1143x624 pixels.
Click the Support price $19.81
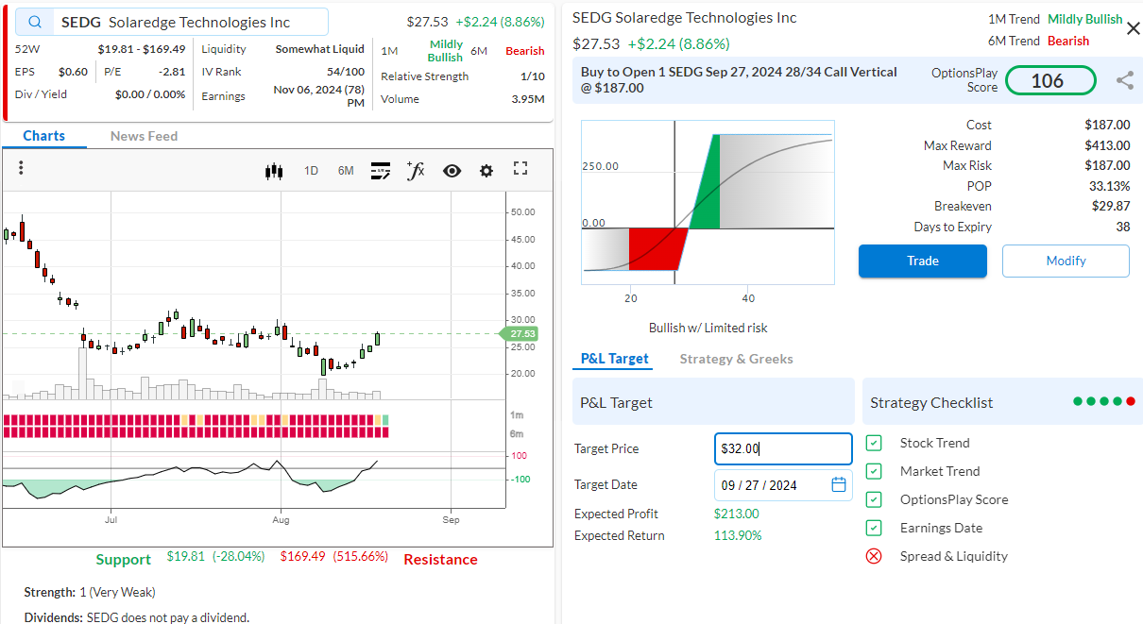click(x=185, y=557)
